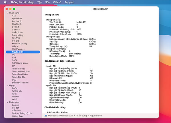Image resolution: width=171 pixels, height=123 pixels.
Task: Select Chẩn đoán in sidebar
Action: point(17,32)
